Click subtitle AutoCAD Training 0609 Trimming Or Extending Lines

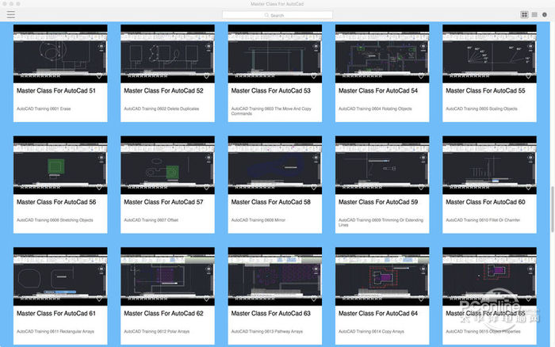381,223
